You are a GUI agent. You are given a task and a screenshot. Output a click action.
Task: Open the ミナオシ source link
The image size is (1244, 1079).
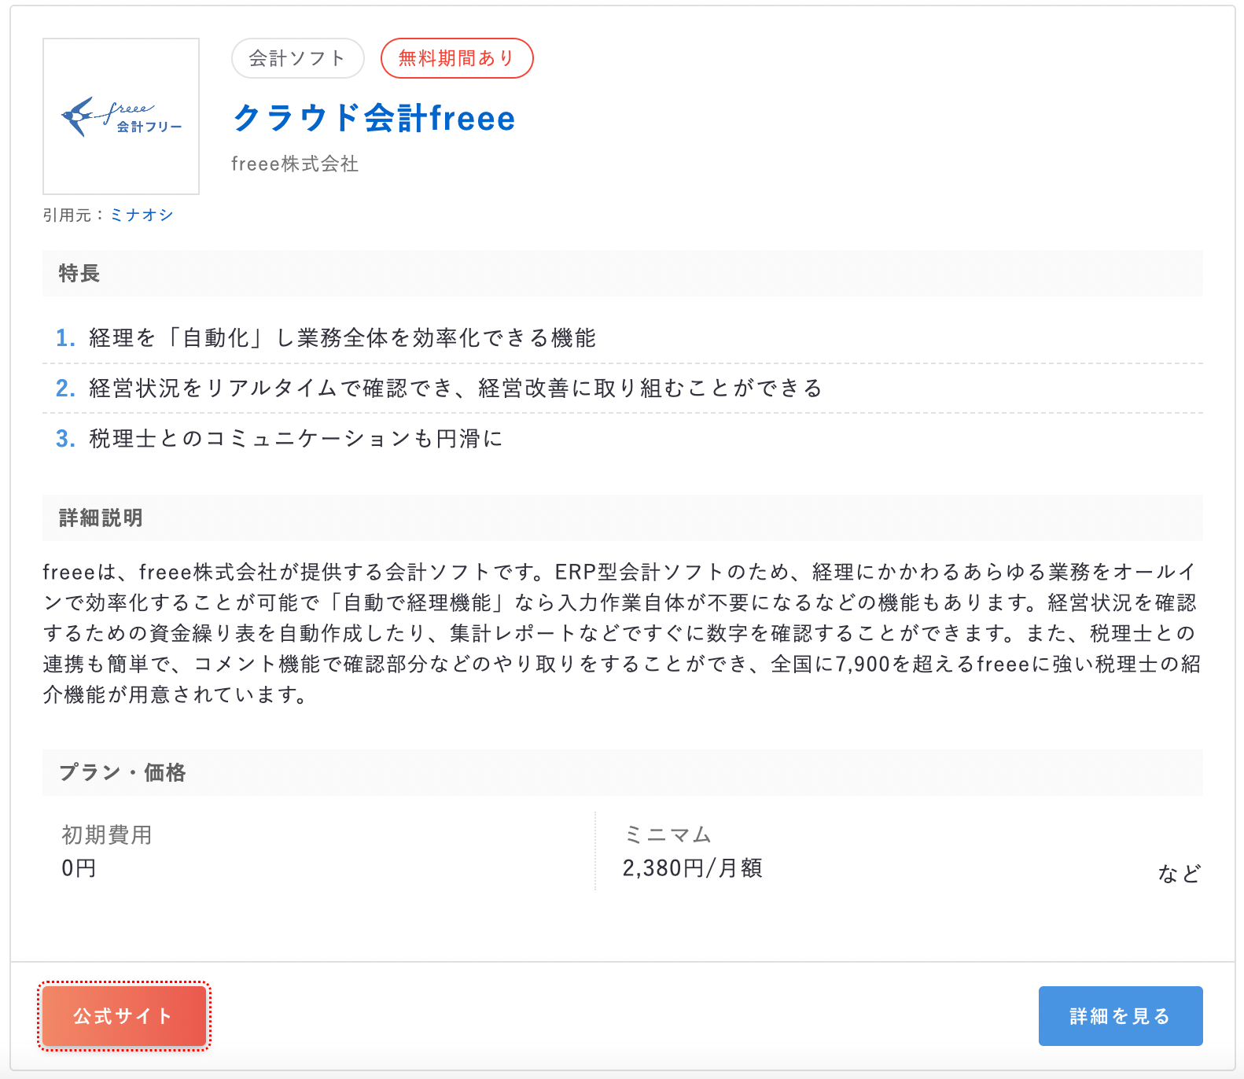[142, 215]
